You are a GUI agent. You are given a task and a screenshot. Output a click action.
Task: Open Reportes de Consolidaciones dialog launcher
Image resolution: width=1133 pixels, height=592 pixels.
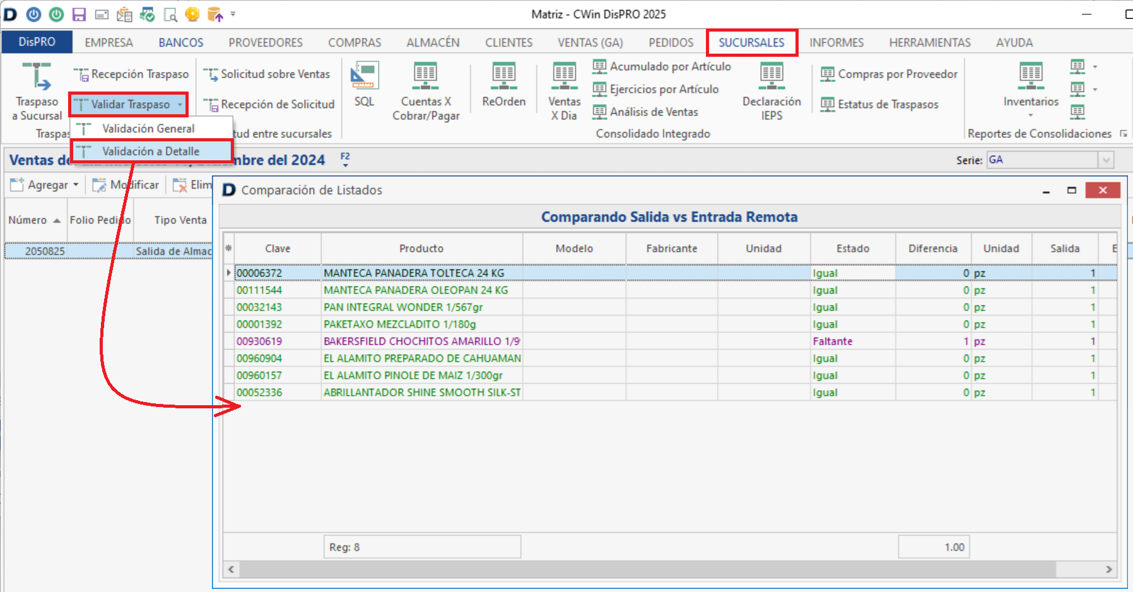coord(1124,134)
